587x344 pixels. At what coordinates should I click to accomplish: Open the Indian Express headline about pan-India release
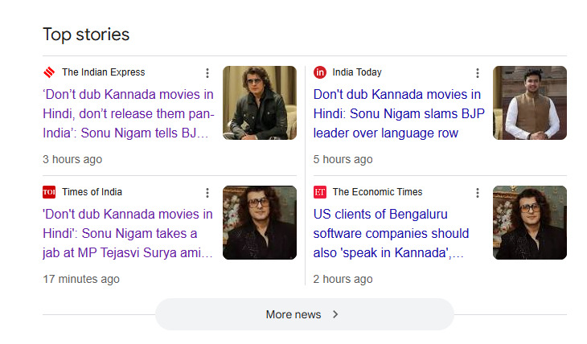128,113
